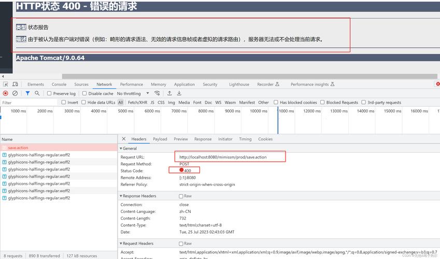440x259 pixels.
Task: Open the No throttling dropdown
Action: point(132,94)
